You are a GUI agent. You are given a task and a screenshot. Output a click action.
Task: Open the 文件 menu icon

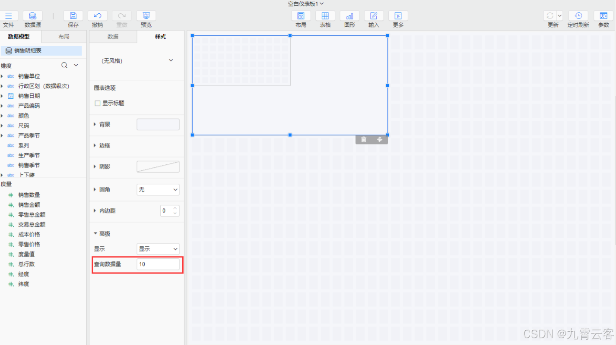8,16
